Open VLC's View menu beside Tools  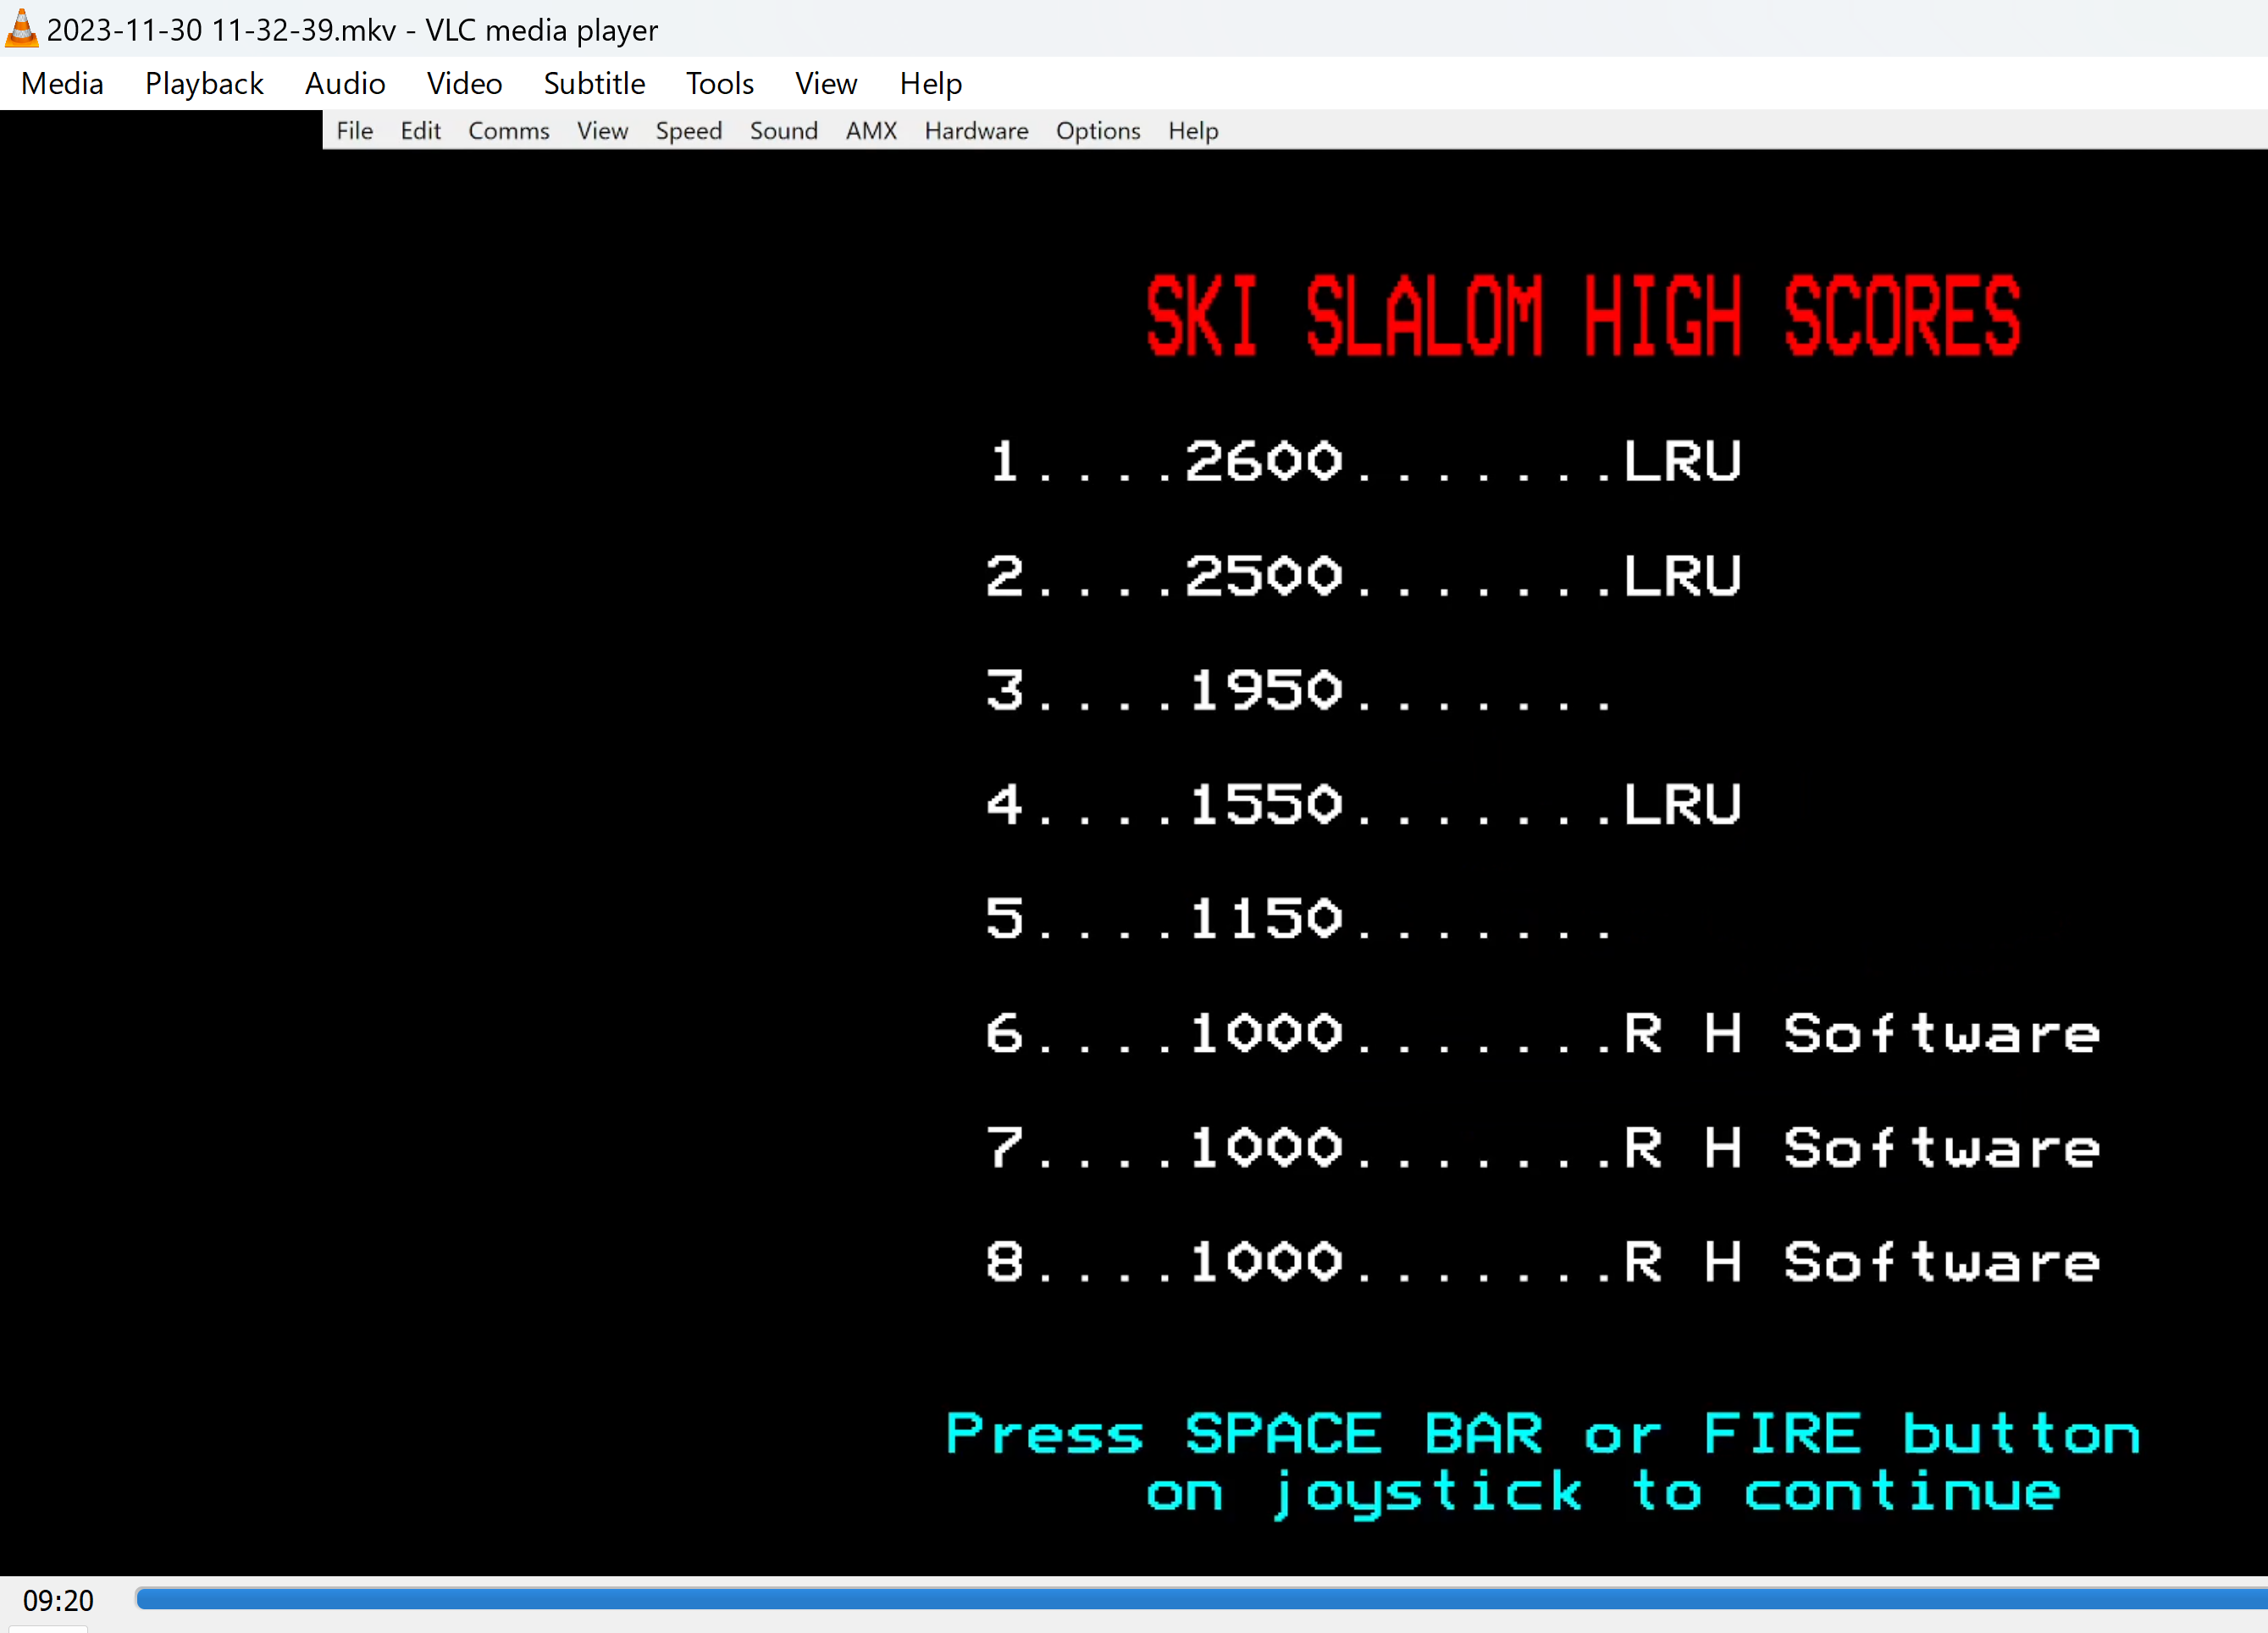click(826, 84)
